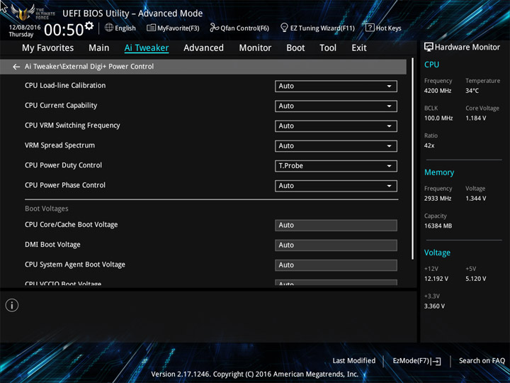Open the Exit tab
510x383 pixels.
coord(359,48)
